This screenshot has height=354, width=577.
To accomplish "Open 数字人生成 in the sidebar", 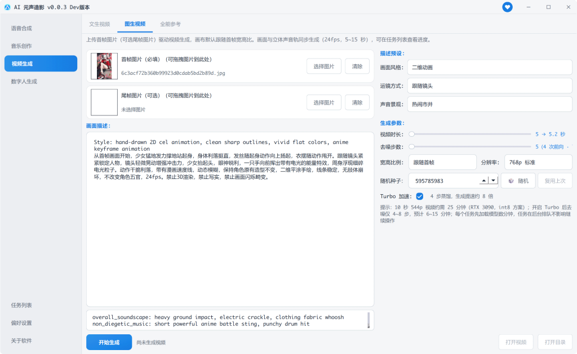I will [x=41, y=81].
